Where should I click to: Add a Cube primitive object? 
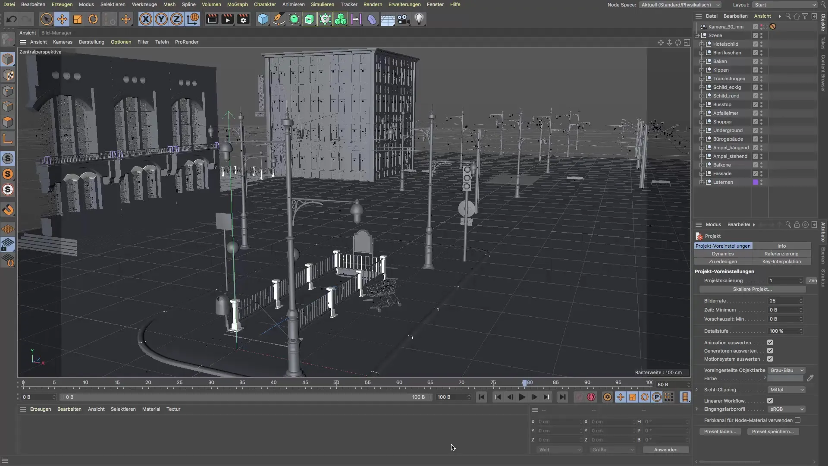263,19
